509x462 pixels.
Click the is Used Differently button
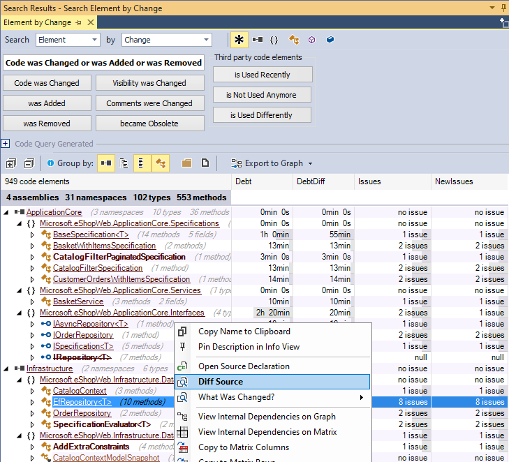262,115
